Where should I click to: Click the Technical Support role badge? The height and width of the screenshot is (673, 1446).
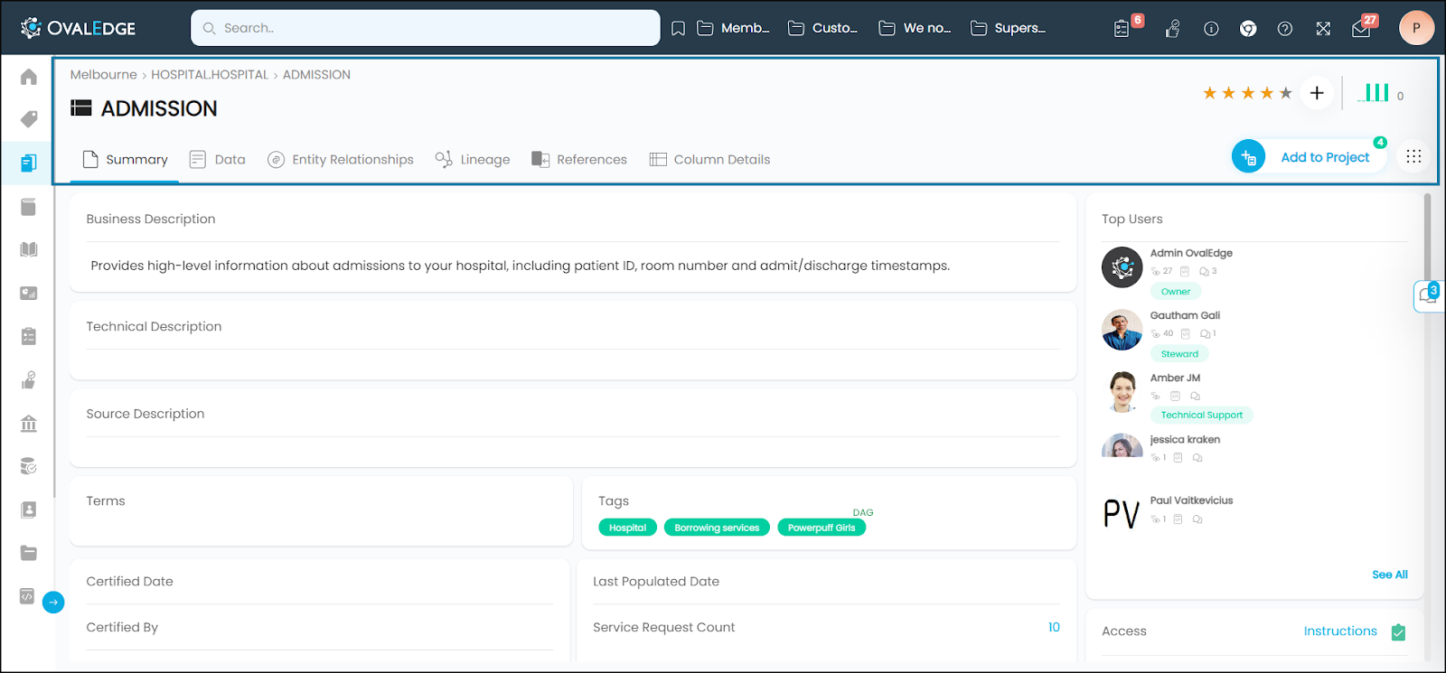tap(1201, 416)
